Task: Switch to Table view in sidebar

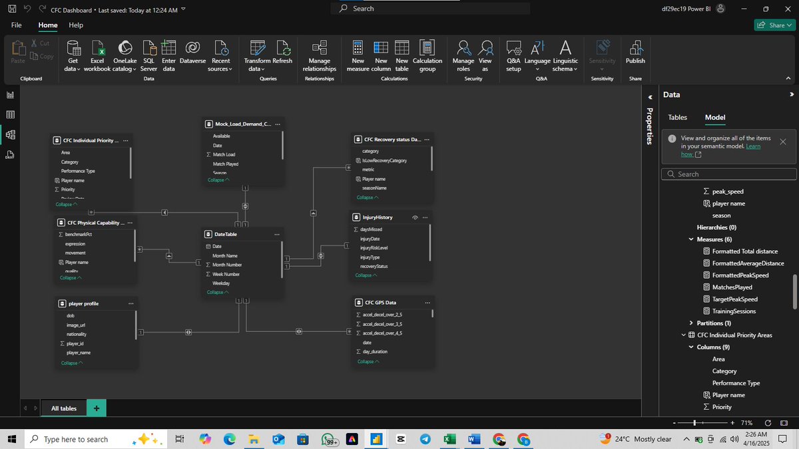Action: (10, 114)
